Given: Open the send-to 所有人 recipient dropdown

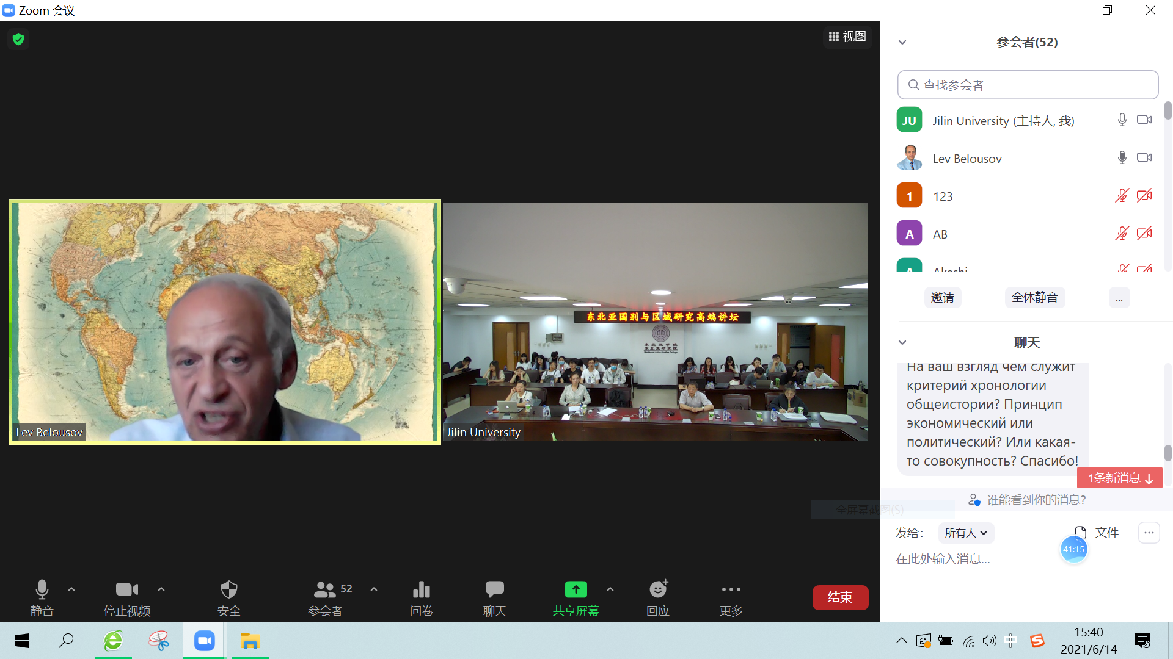Looking at the screenshot, I should (966, 533).
